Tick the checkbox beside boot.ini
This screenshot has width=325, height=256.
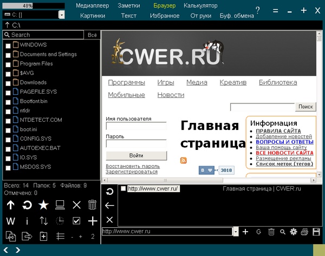[x=8, y=130]
